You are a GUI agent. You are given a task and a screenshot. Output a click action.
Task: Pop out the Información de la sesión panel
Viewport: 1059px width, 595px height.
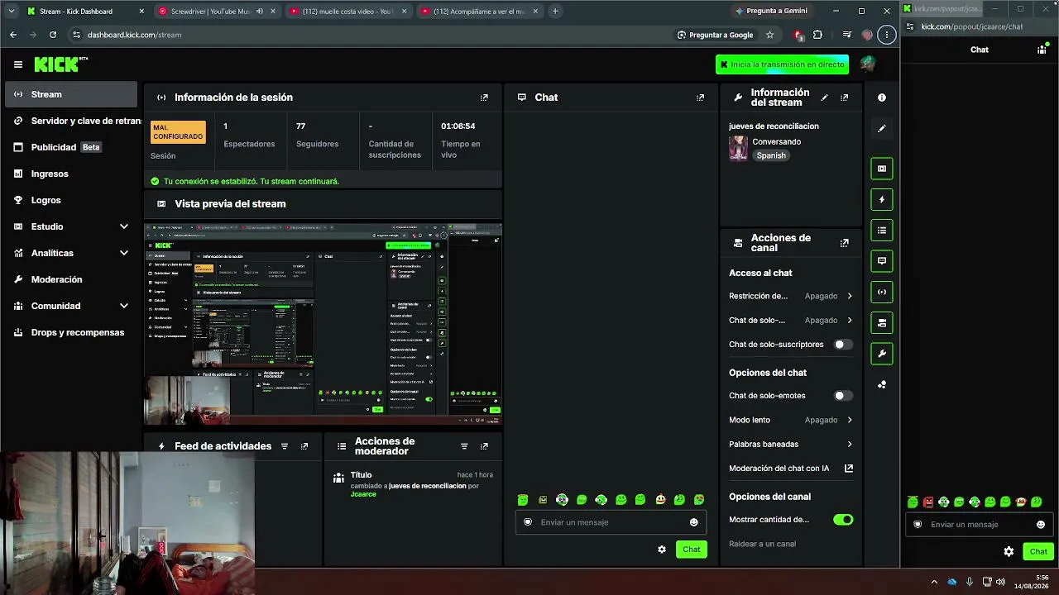point(484,98)
